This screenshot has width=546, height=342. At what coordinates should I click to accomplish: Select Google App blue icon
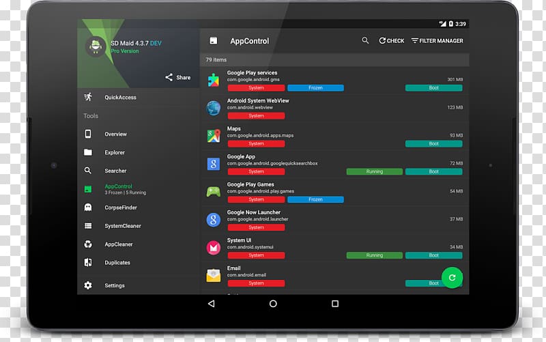click(214, 164)
